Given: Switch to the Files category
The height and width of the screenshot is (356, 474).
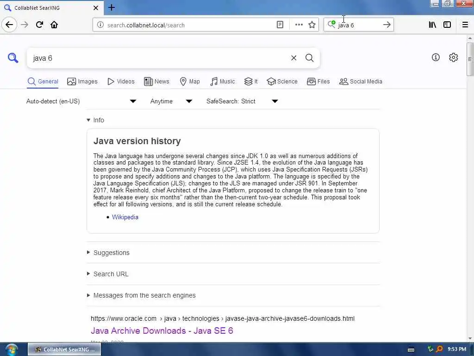Looking at the screenshot, I should [x=318, y=82].
